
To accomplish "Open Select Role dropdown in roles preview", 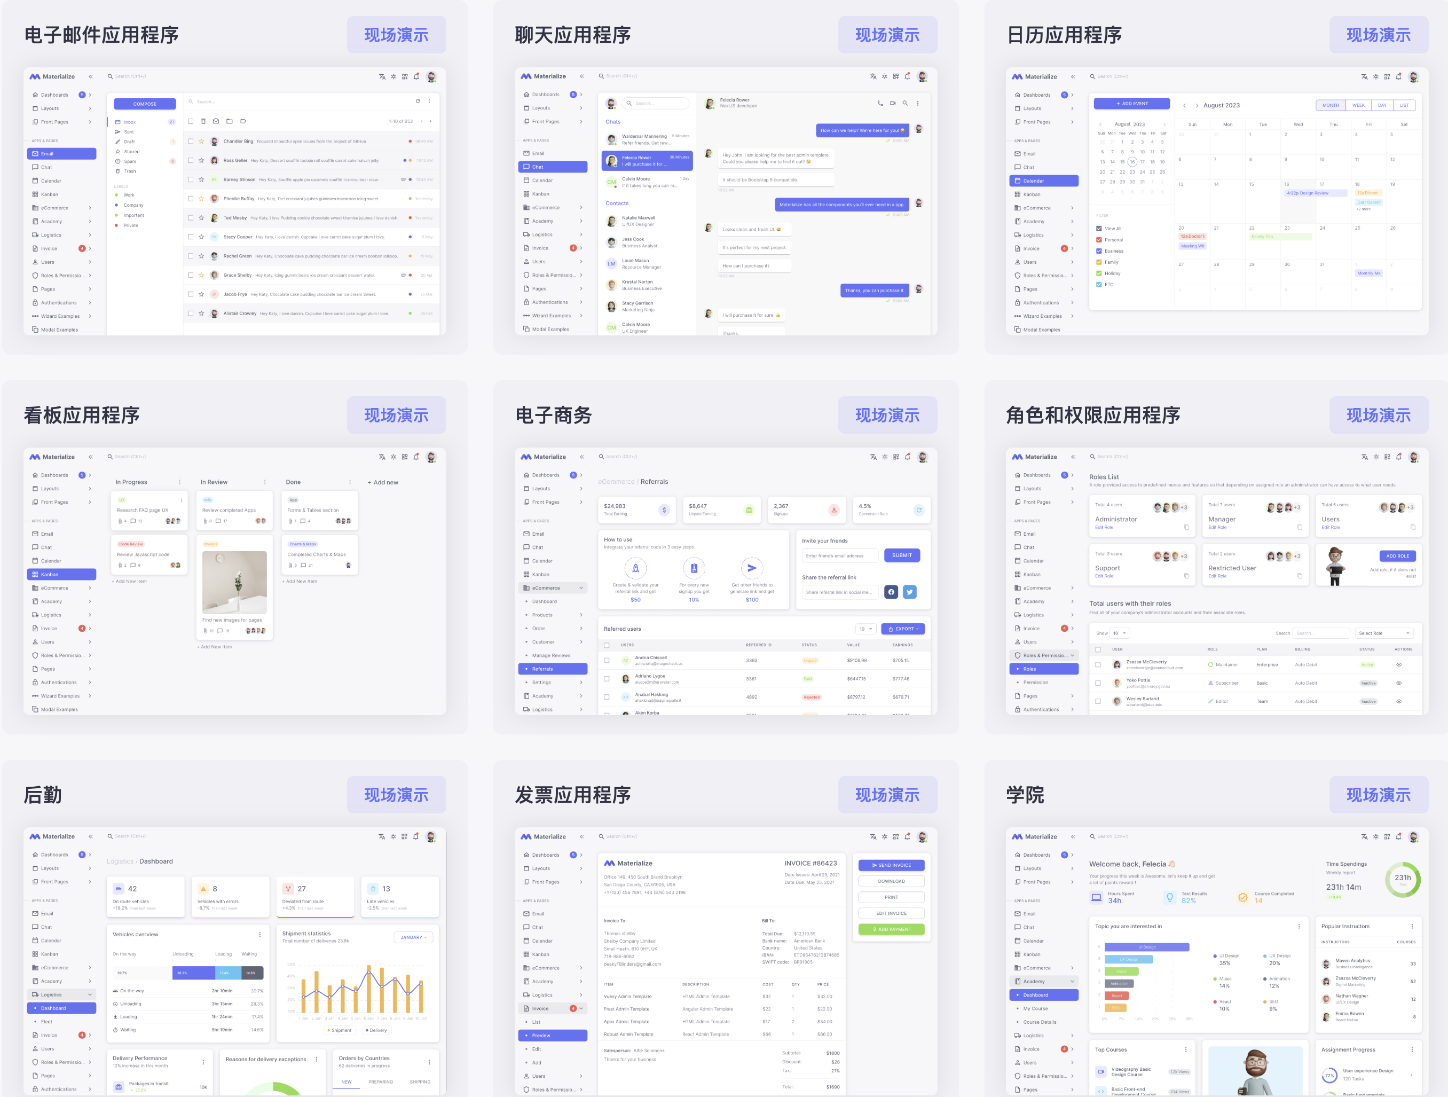I will click(1384, 633).
